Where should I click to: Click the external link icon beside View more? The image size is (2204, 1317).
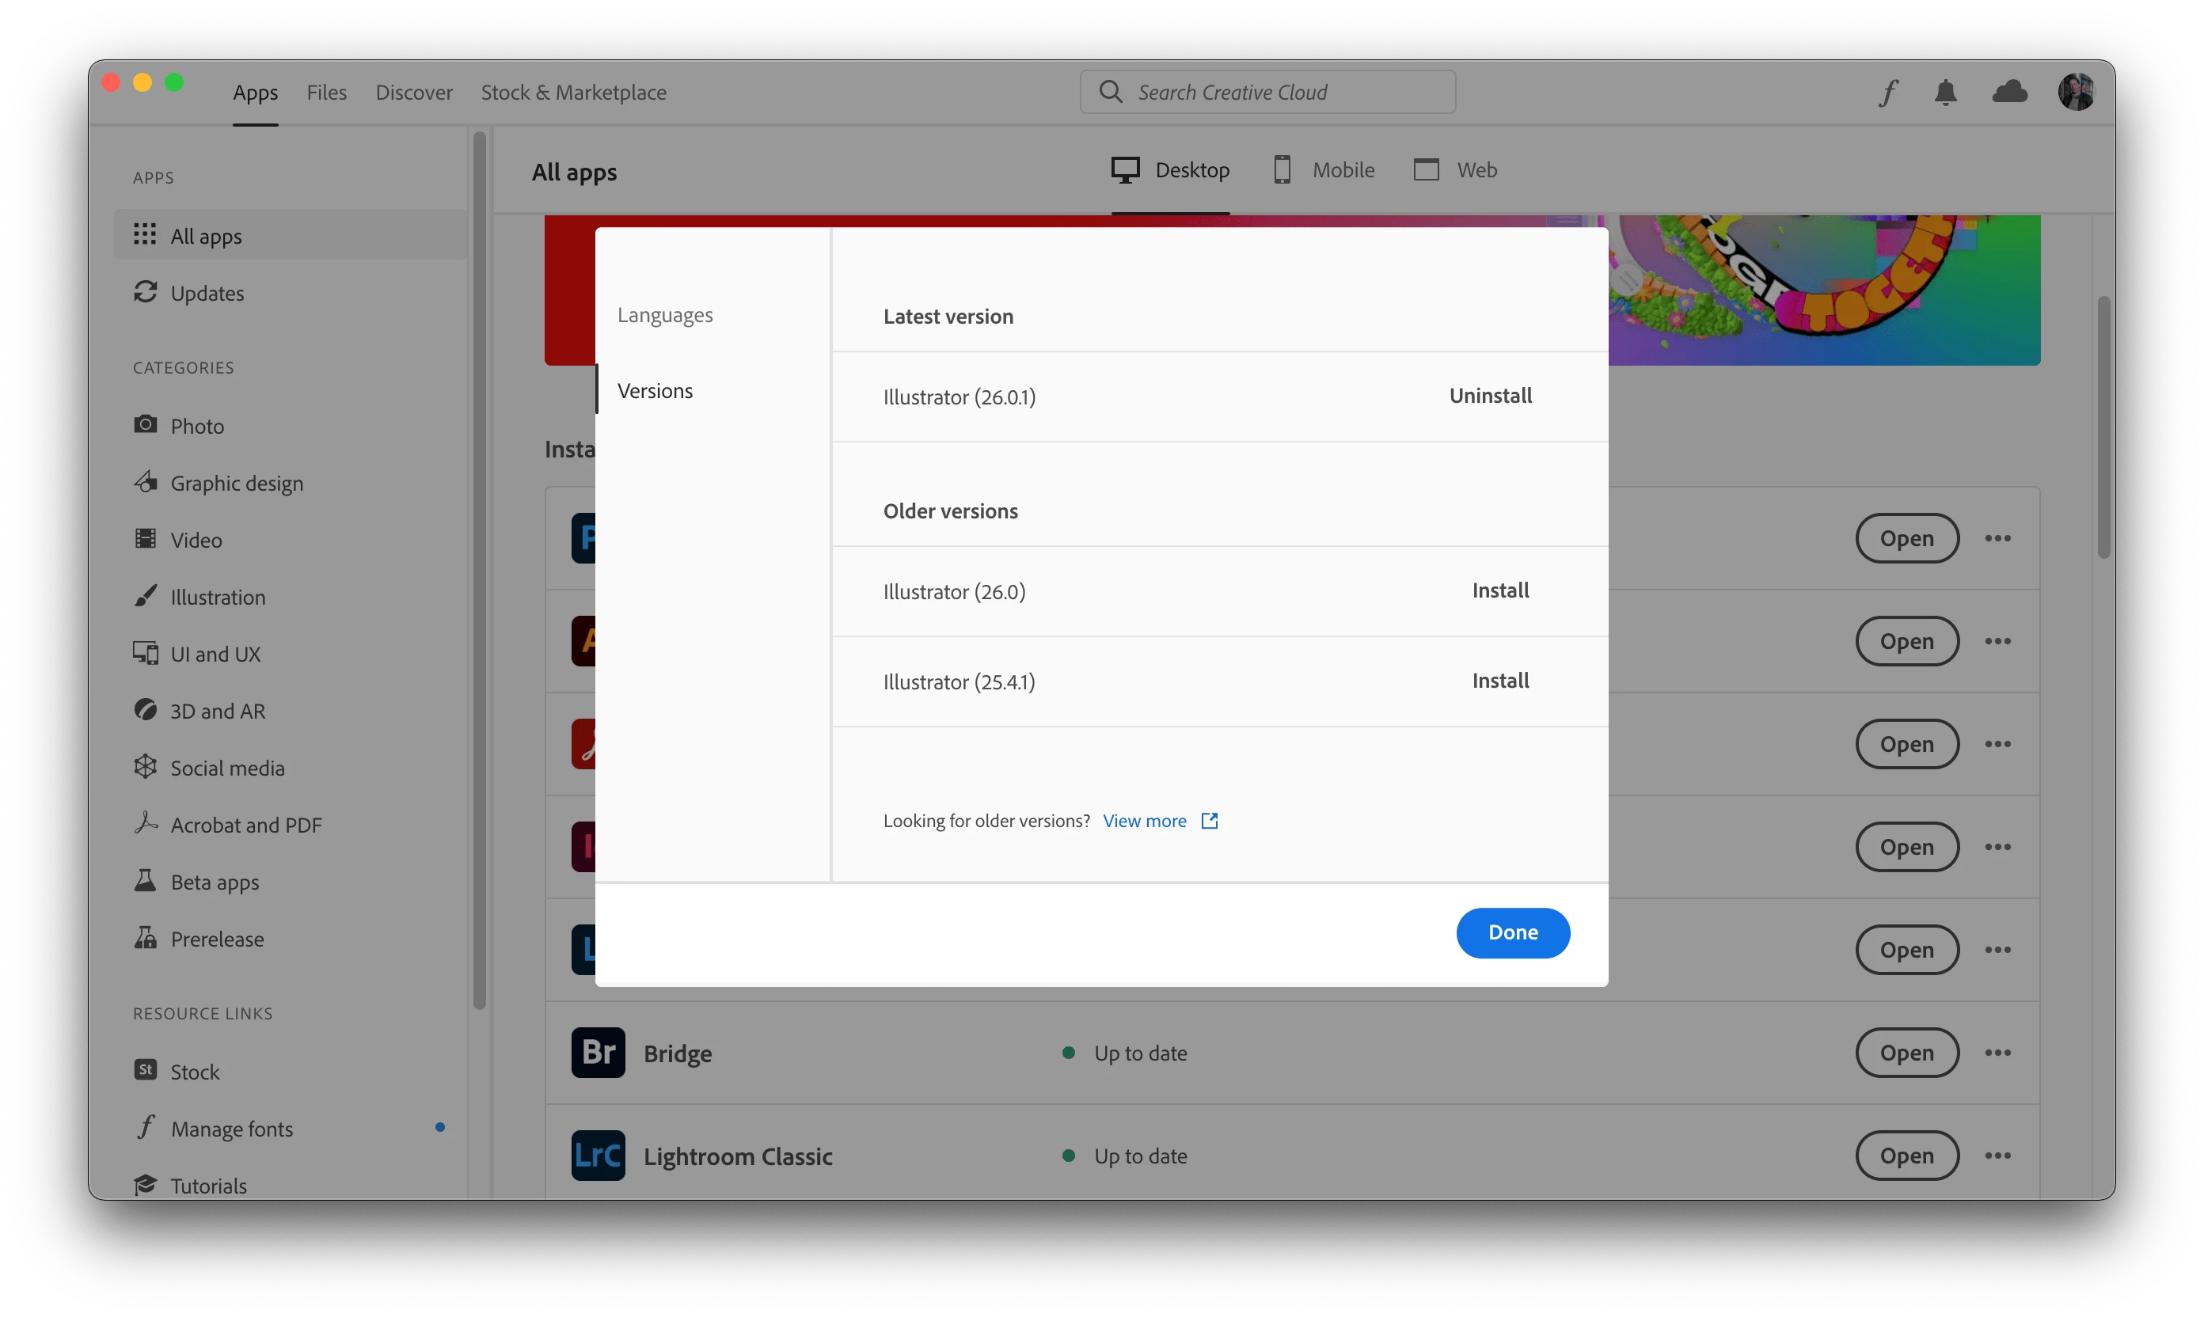[1209, 821]
